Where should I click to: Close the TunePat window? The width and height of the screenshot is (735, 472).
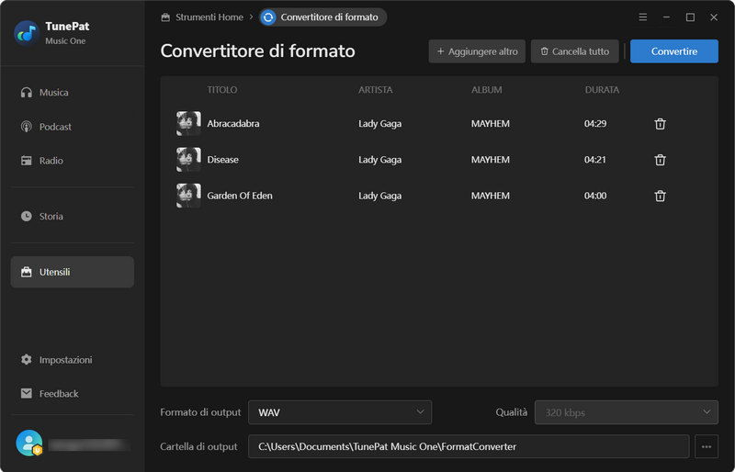(x=714, y=17)
